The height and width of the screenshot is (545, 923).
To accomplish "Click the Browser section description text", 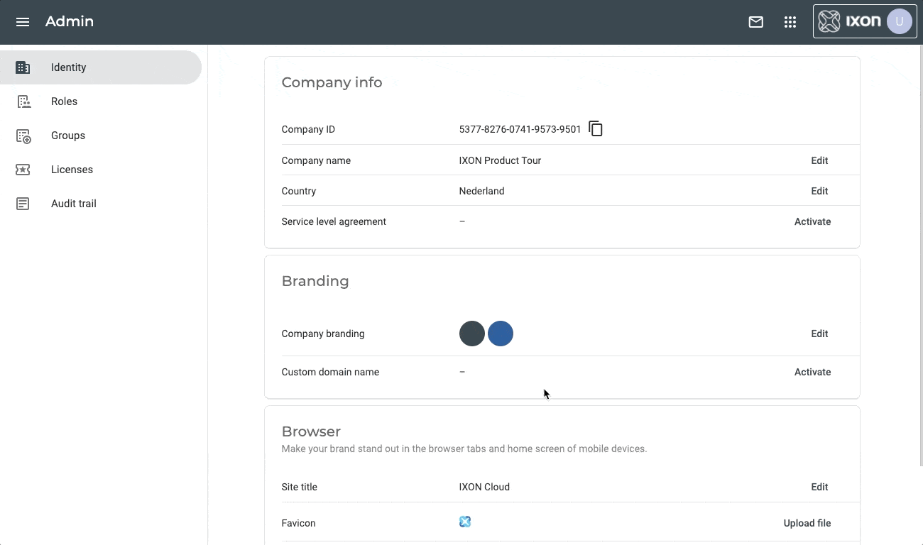I will click(x=464, y=448).
